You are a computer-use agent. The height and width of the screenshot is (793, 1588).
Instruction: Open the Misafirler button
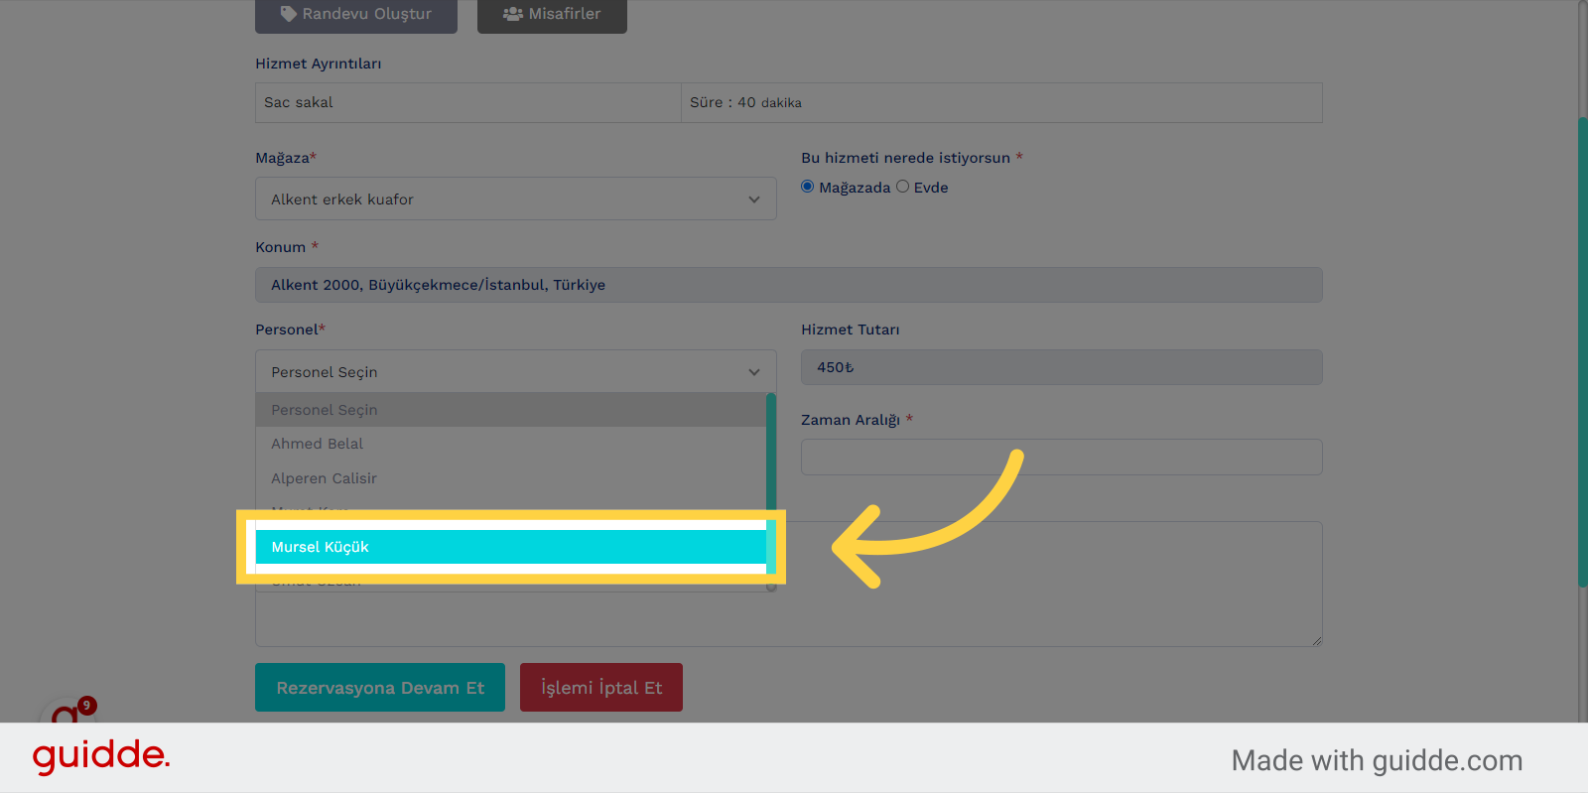[552, 15]
